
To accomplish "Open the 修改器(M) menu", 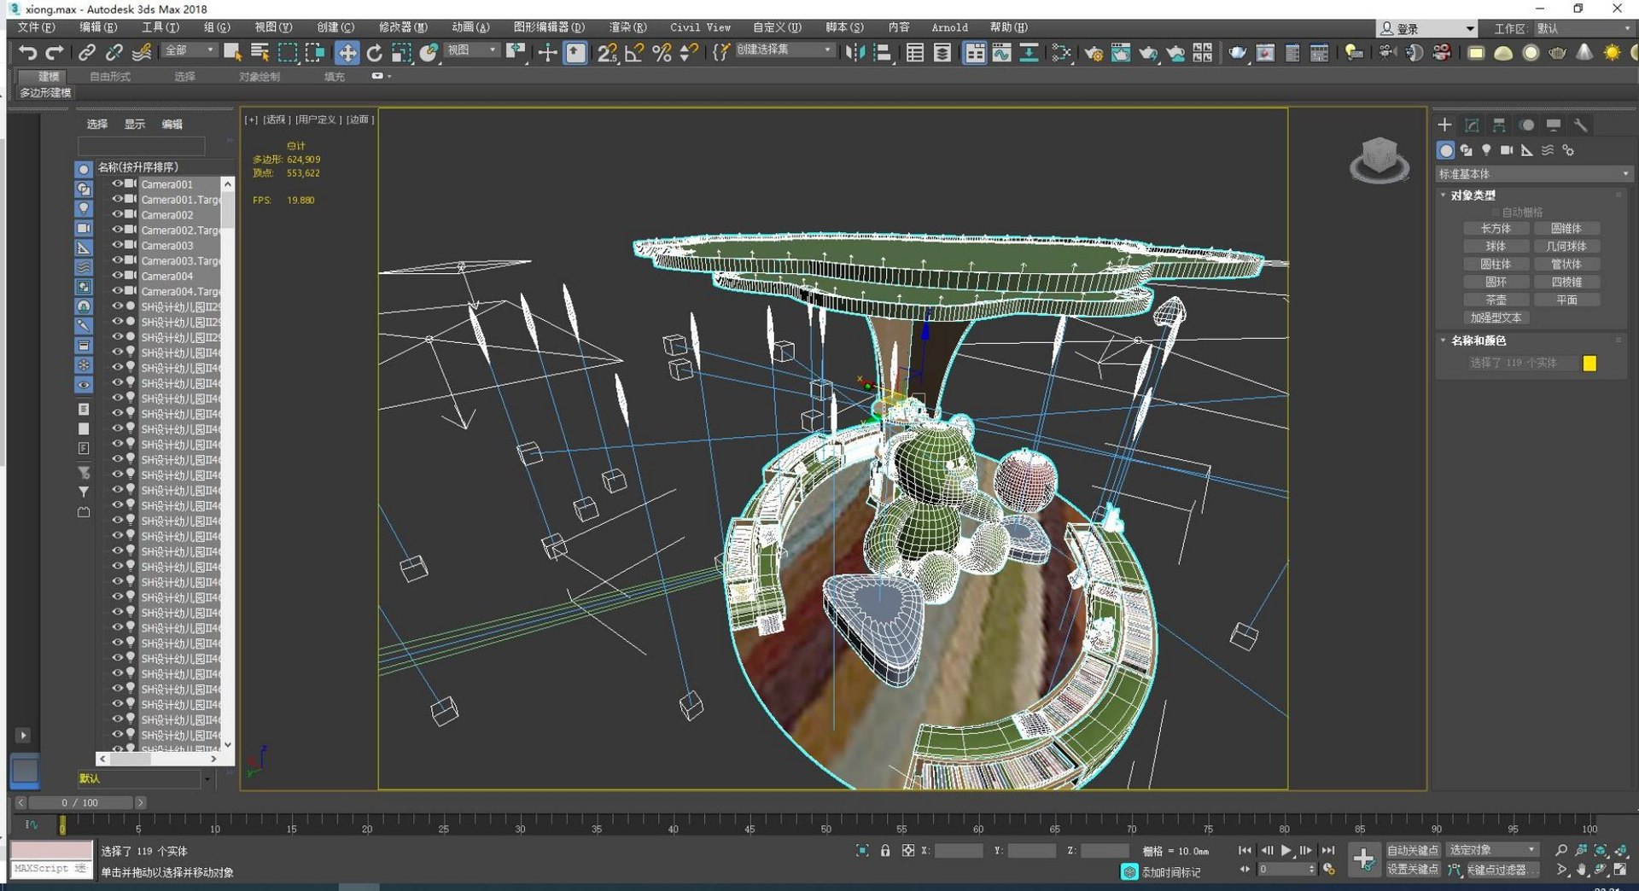I will (402, 27).
